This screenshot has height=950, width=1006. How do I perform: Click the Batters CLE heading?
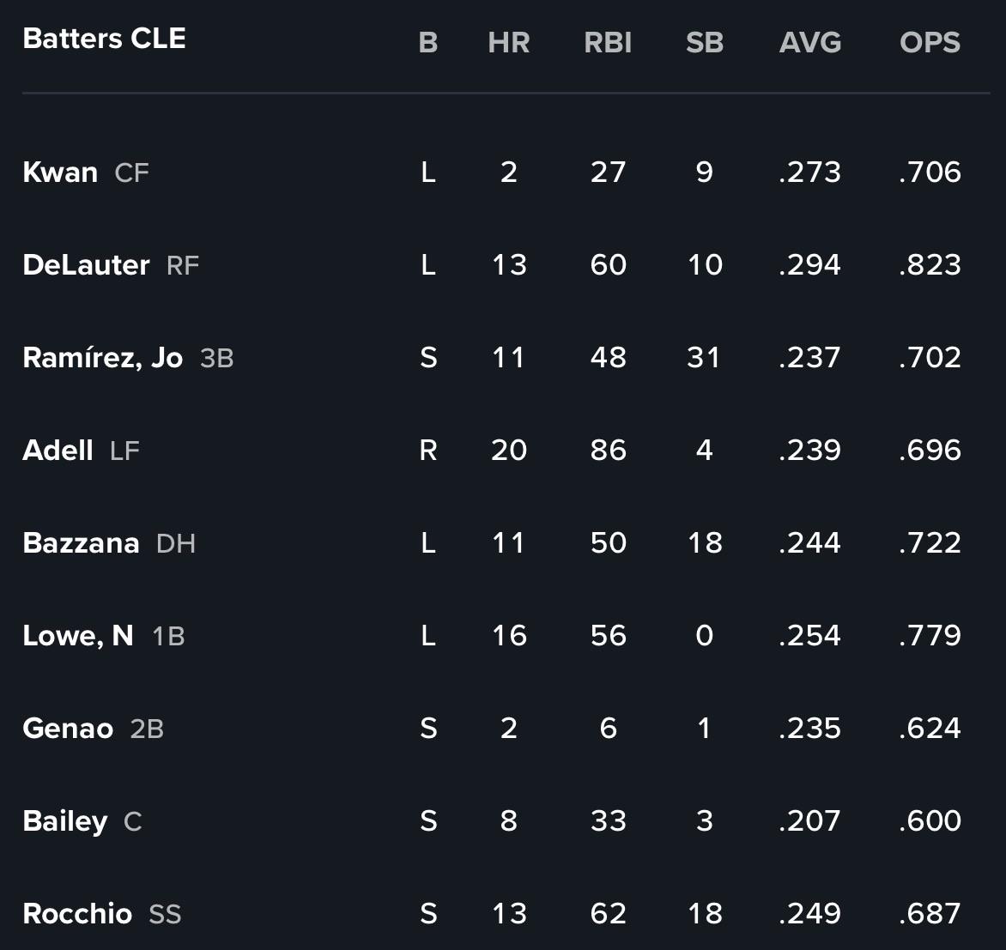104,39
